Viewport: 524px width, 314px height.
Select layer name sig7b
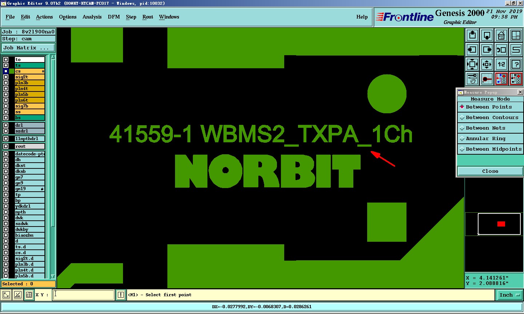tap(29, 106)
